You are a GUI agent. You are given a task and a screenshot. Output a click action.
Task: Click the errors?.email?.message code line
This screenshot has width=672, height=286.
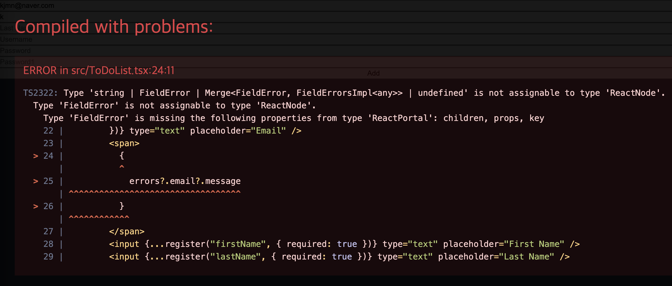[185, 181]
